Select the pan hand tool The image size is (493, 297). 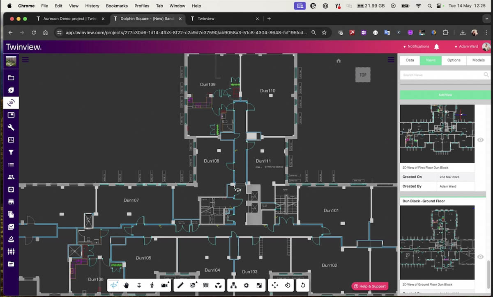tap(127, 285)
